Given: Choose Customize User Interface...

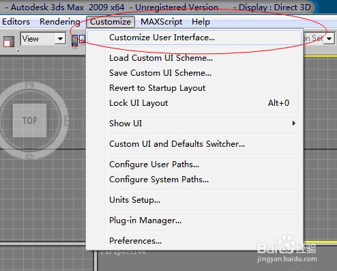Looking at the screenshot, I should tap(194, 38).
